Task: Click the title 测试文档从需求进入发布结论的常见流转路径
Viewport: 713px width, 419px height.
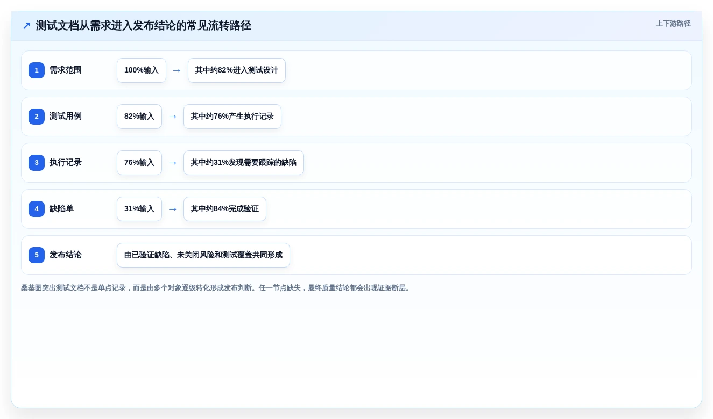Action: click(144, 26)
